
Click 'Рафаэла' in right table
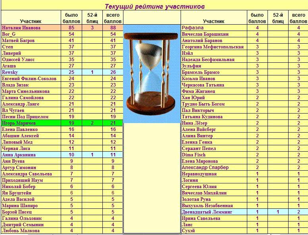pyautogui.click(x=214, y=28)
